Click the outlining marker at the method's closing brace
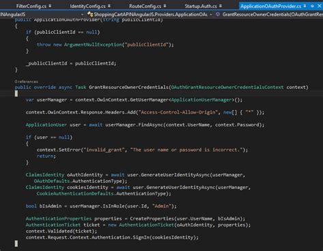 pyautogui.click(x=16, y=244)
